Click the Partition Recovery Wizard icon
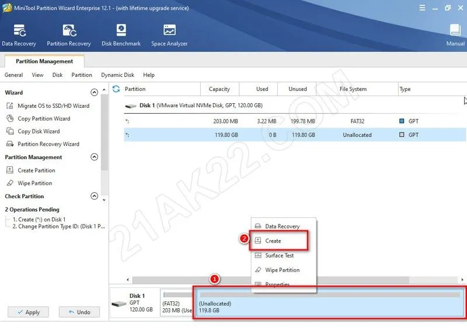 (10, 145)
